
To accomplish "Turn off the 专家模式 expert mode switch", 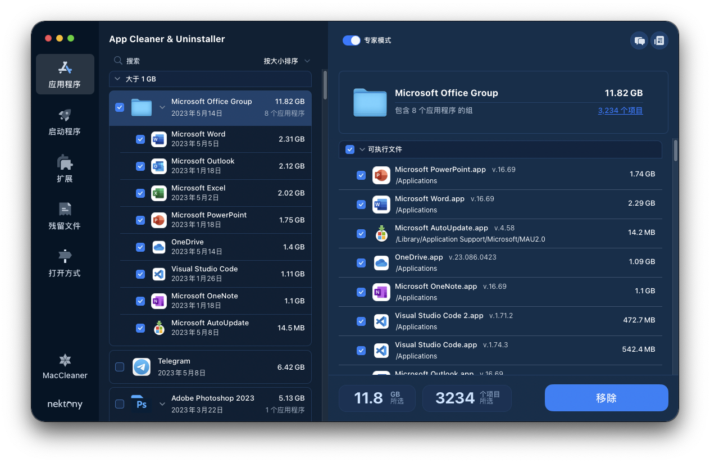I will (x=352, y=40).
